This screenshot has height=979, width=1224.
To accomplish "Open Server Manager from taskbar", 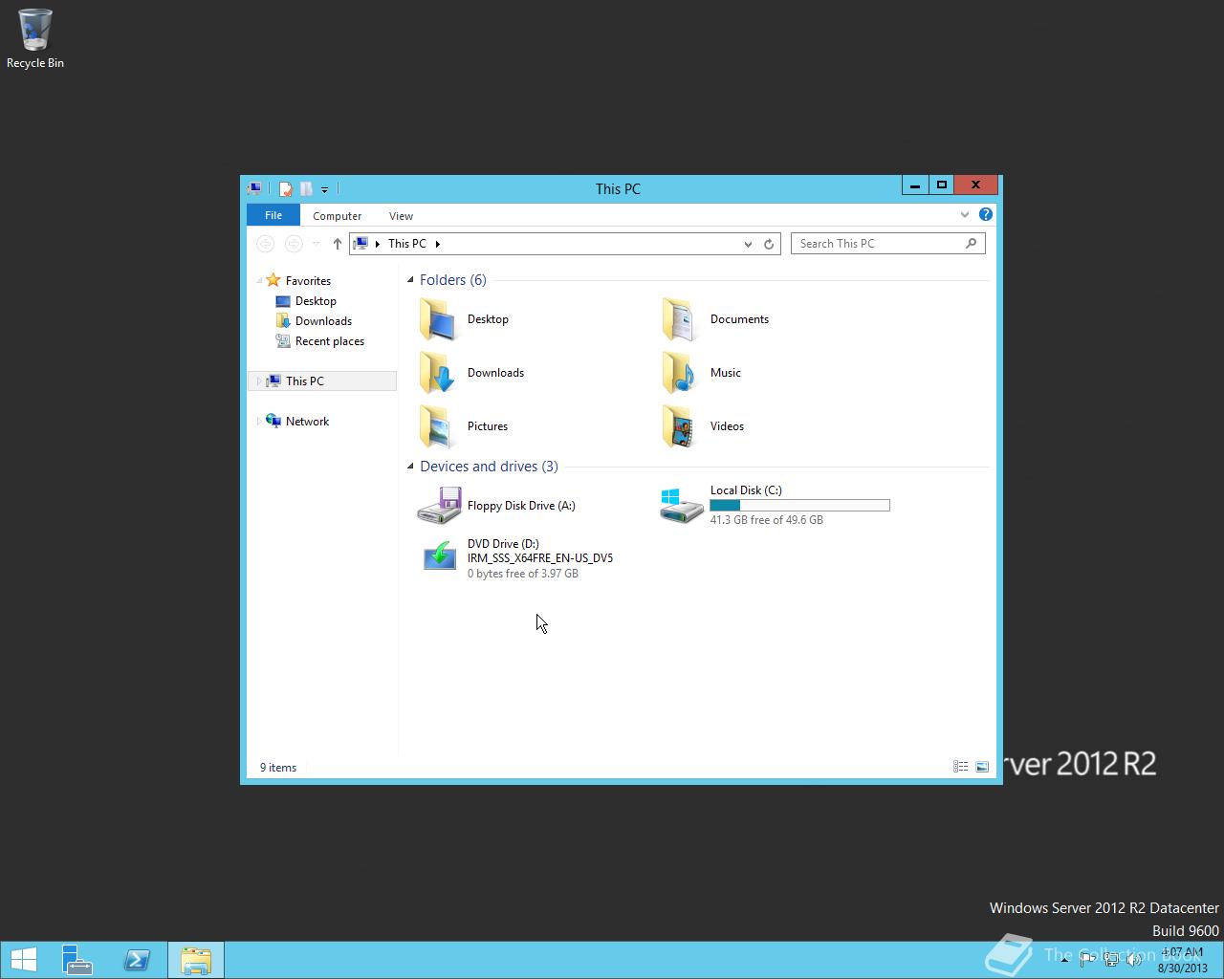I will coord(78,960).
